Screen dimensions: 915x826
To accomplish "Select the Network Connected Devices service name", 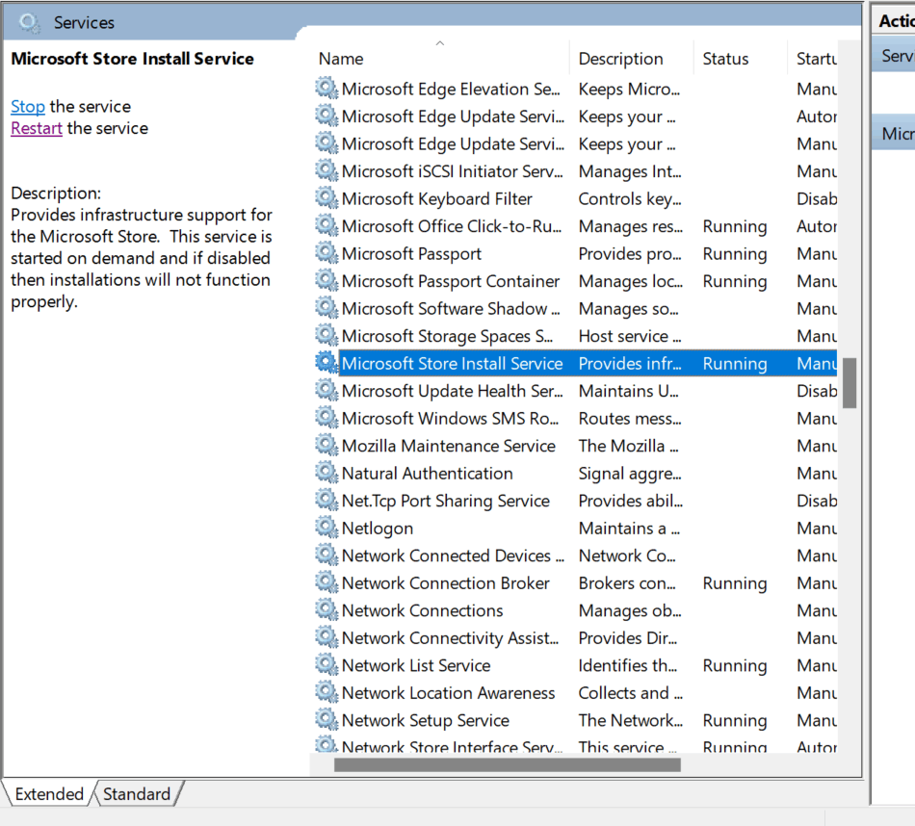I will [x=453, y=555].
